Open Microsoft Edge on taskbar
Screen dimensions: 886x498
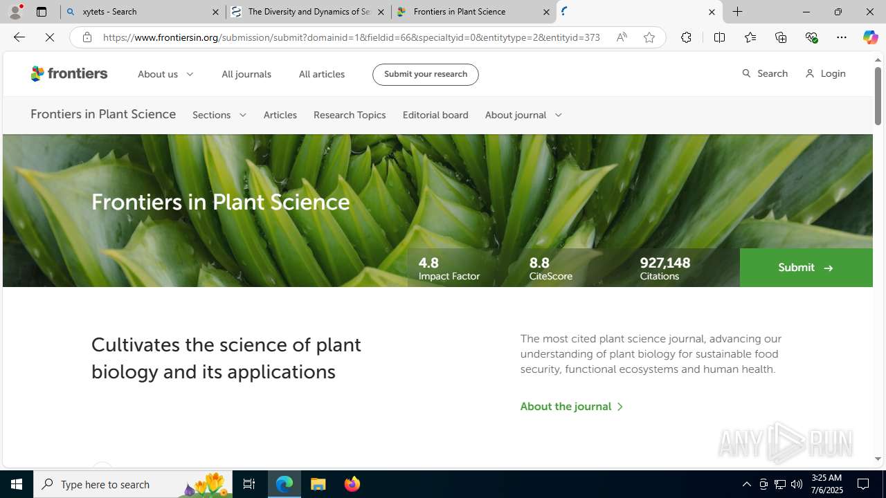tap(284, 484)
